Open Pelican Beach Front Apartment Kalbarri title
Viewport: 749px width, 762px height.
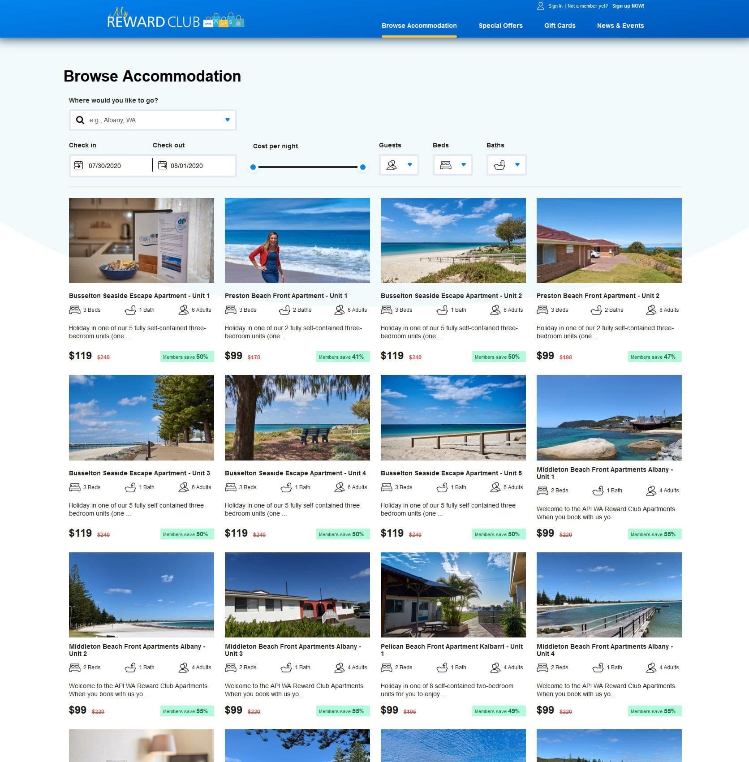tap(452, 650)
